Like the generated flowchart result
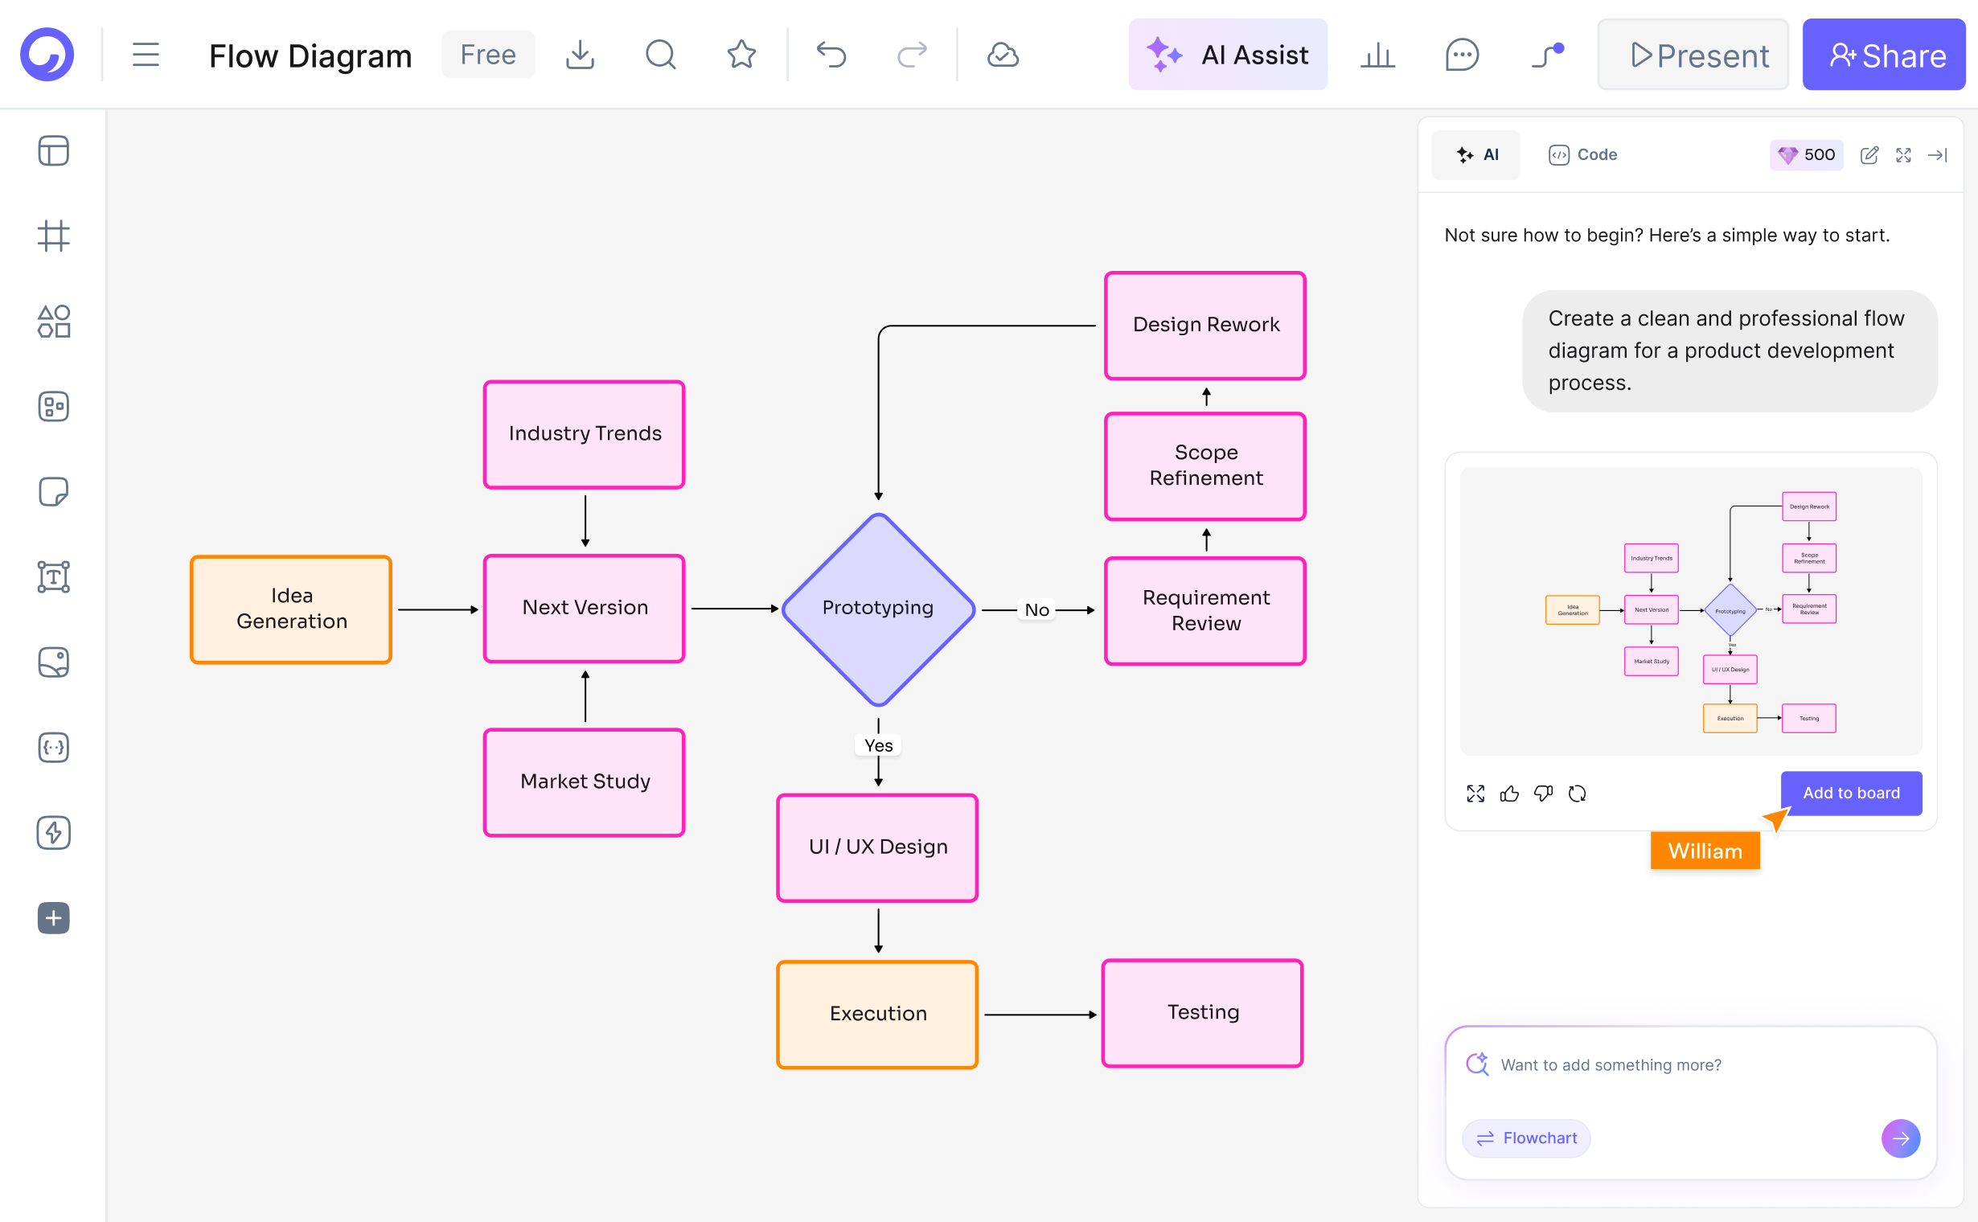The height and width of the screenshot is (1222, 1978). tap(1509, 793)
